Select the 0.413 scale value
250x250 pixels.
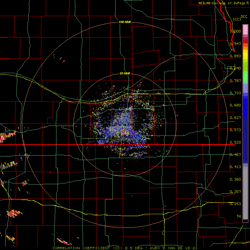pos(235,167)
